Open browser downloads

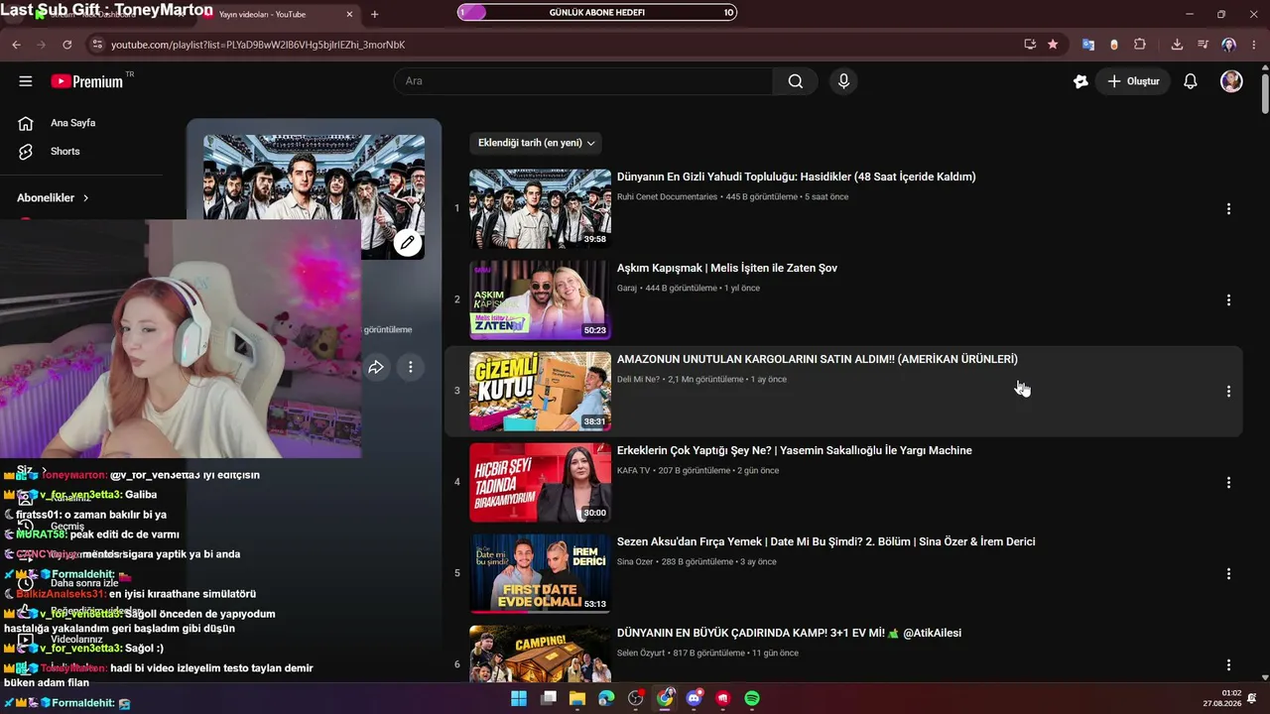tap(1177, 45)
